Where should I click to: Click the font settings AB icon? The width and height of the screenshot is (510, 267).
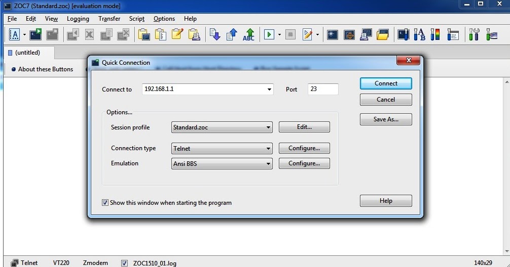420,34
